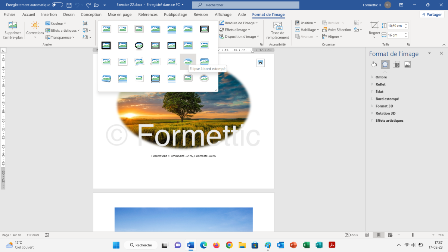Open Word from the Windows taskbar

pyautogui.click(x=190, y=245)
